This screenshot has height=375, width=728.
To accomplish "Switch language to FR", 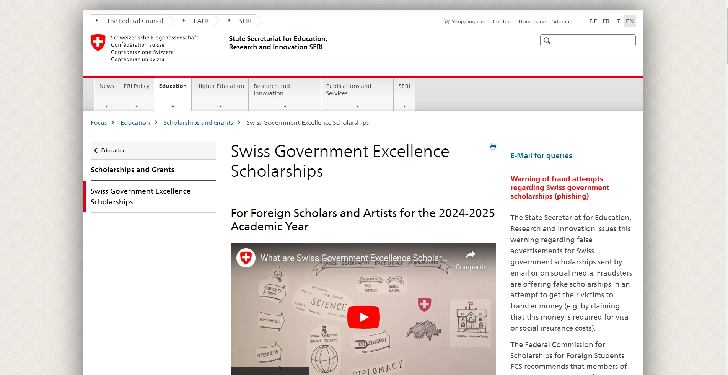I will coord(606,21).
